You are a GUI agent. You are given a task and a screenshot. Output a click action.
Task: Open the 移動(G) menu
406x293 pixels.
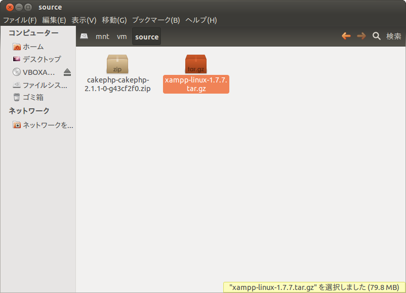click(114, 20)
